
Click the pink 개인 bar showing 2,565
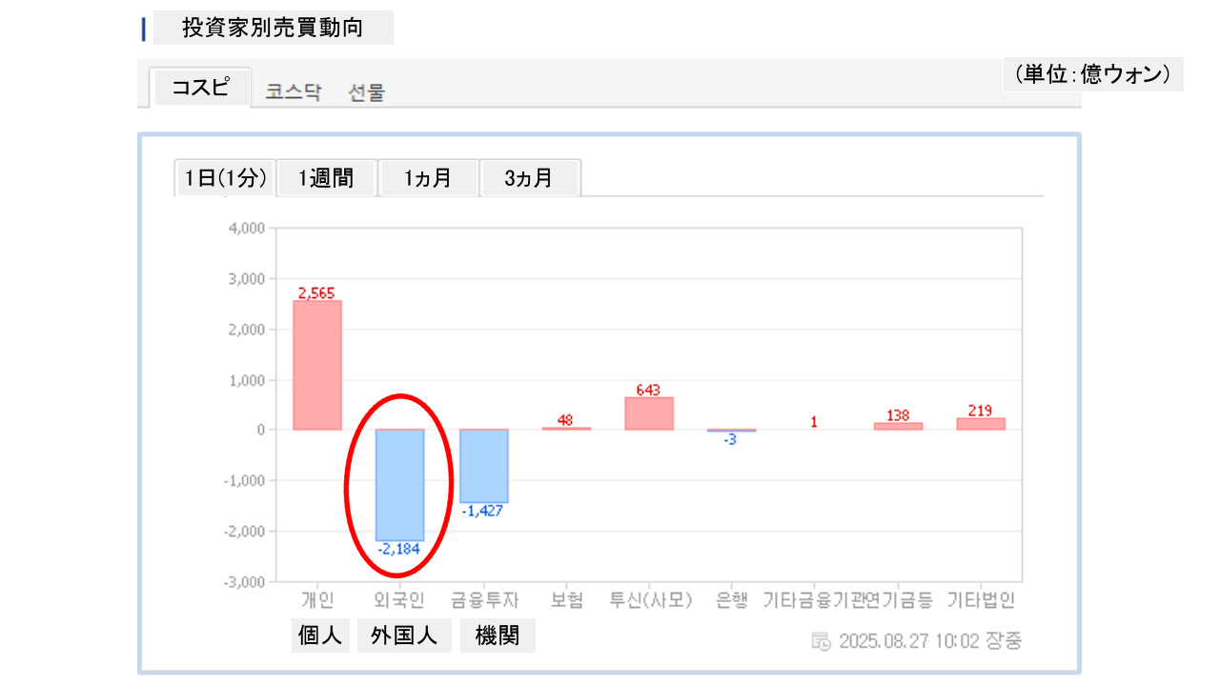[317, 365]
